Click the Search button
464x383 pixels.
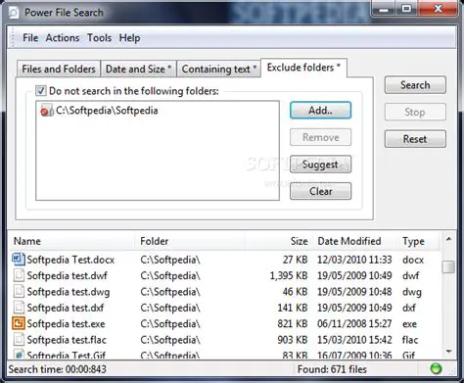[415, 85]
